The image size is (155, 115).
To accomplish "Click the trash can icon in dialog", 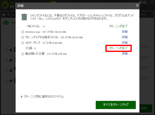I will [x=24, y=17].
